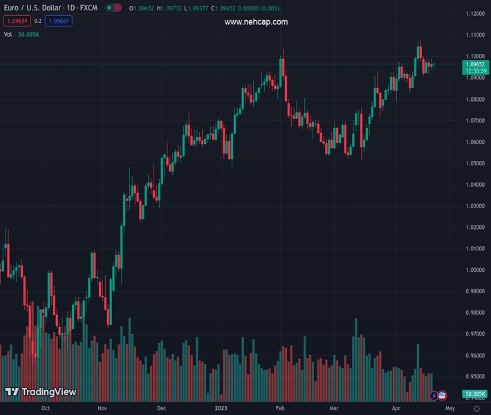Click the 1.12000 level on price scale
Image resolution: width=491 pixels, height=415 pixels.
474,14
